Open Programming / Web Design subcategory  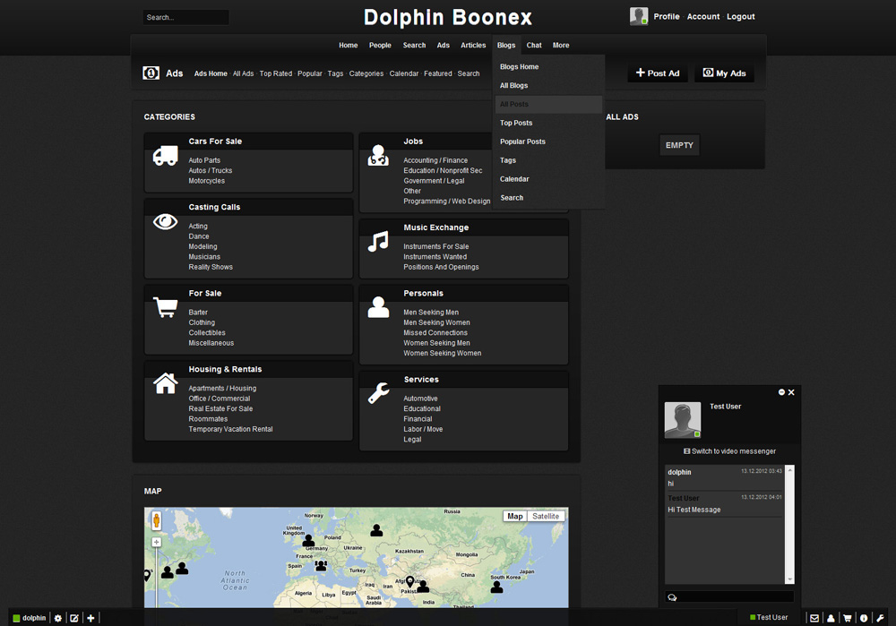point(447,202)
